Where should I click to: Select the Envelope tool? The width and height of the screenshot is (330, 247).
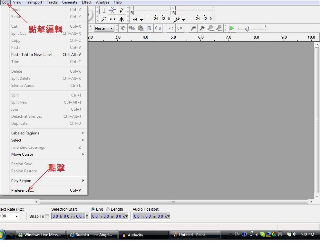click(x=112, y=10)
